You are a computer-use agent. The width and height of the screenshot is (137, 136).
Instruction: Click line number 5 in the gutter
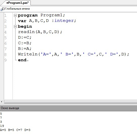click(5, 38)
